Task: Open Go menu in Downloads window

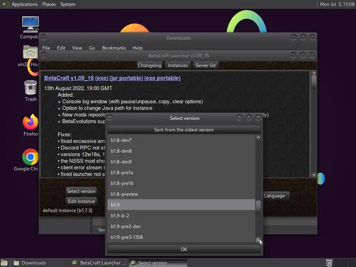Action: click(x=92, y=48)
